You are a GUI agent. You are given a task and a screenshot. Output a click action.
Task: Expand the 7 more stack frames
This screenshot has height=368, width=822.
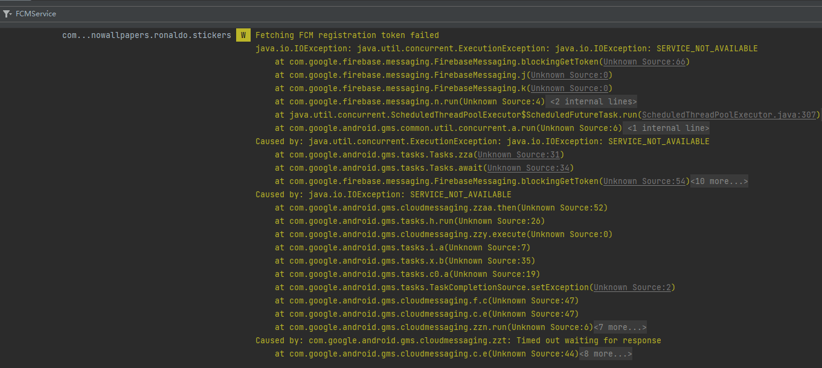(x=620, y=327)
